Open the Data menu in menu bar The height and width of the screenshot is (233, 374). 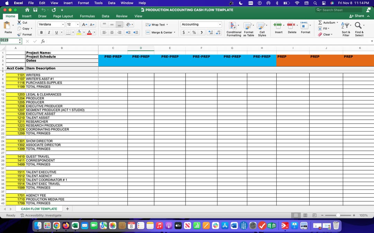(112, 3)
